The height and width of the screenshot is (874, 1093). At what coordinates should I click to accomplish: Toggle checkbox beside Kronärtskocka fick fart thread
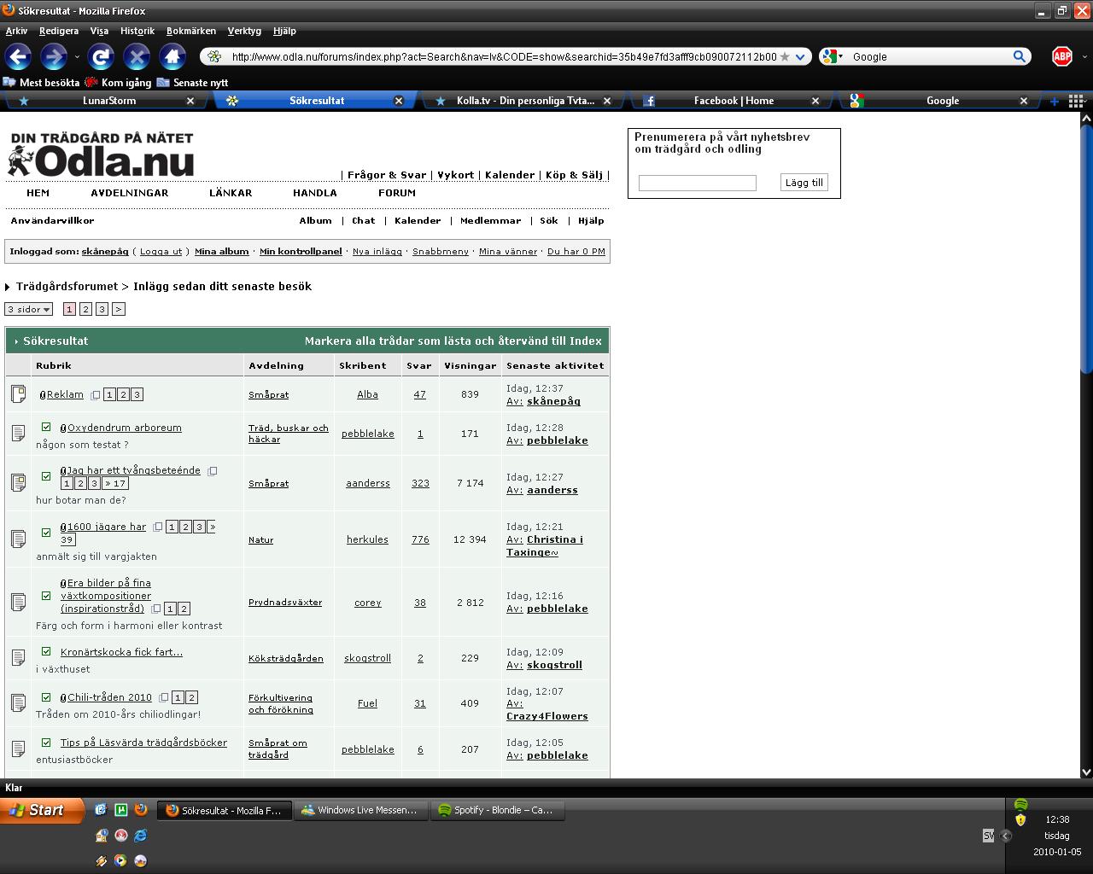(x=46, y=652)
